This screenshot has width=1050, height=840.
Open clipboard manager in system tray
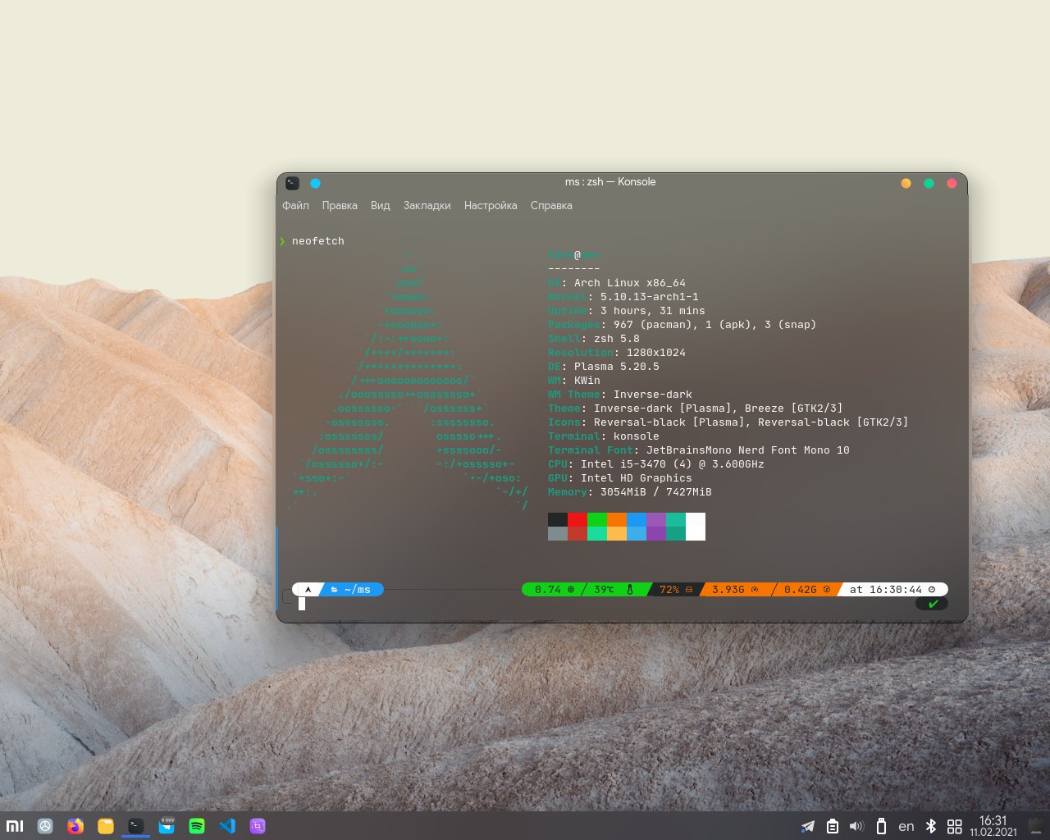pyautogui.click(x=833, y=826)
